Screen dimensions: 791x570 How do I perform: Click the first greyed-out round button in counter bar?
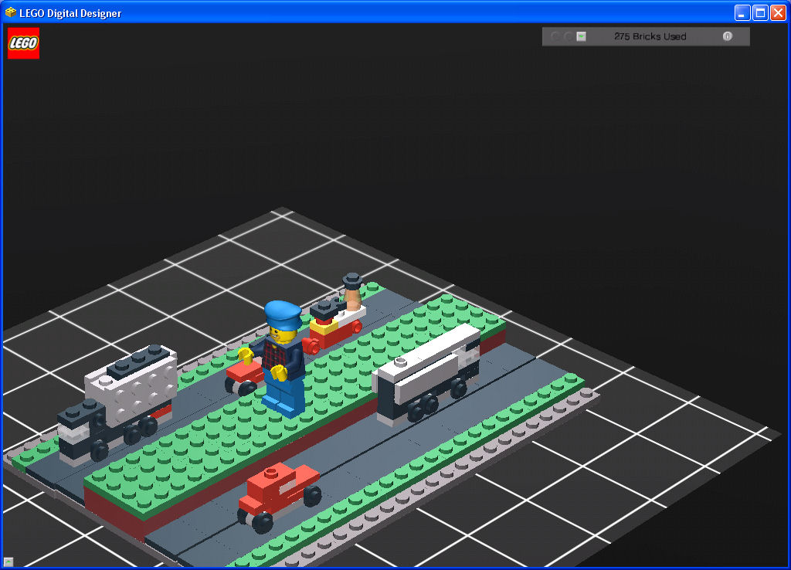click(x=555, y=36)
